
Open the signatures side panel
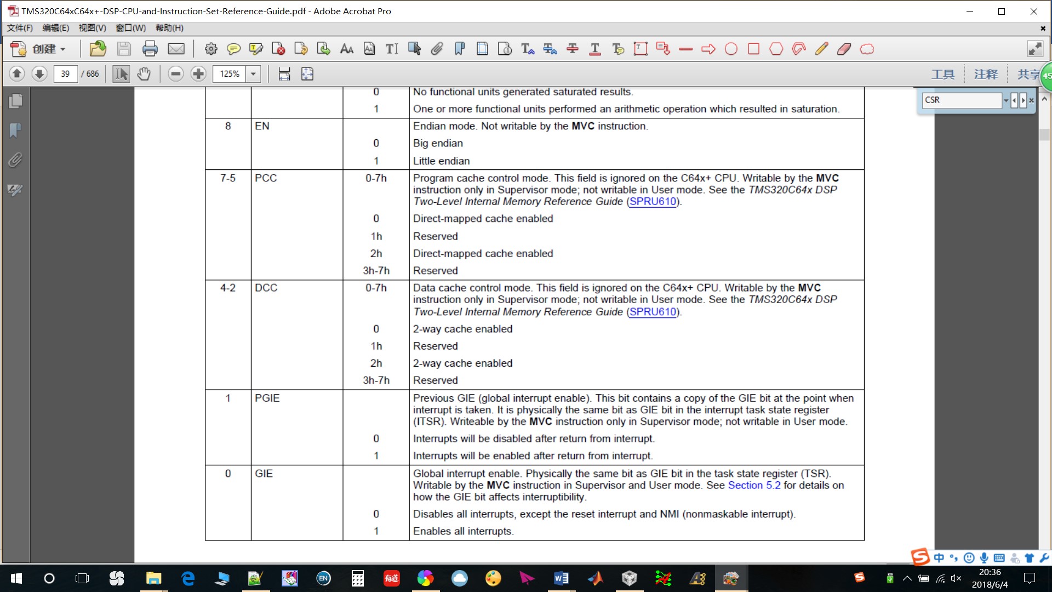15,190
